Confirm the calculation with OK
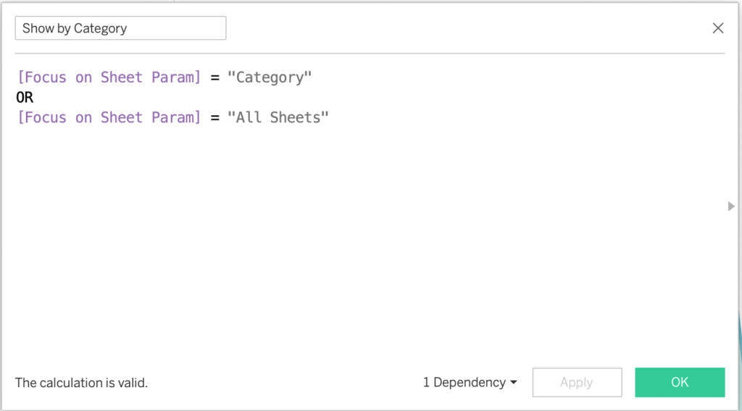Screen dimensions: 742x411 coord(680,382)
